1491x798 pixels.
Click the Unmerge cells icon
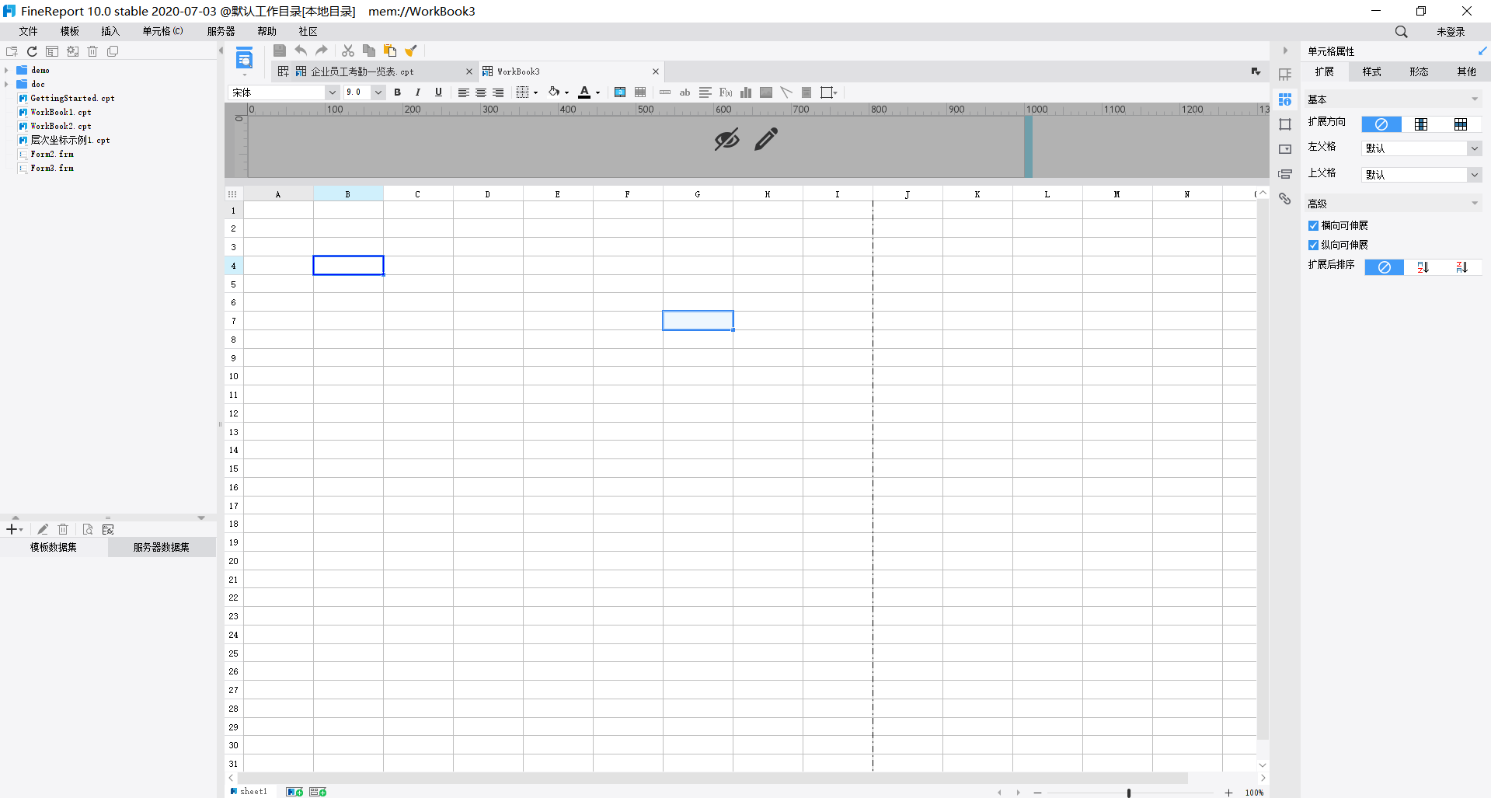(640, 92)
